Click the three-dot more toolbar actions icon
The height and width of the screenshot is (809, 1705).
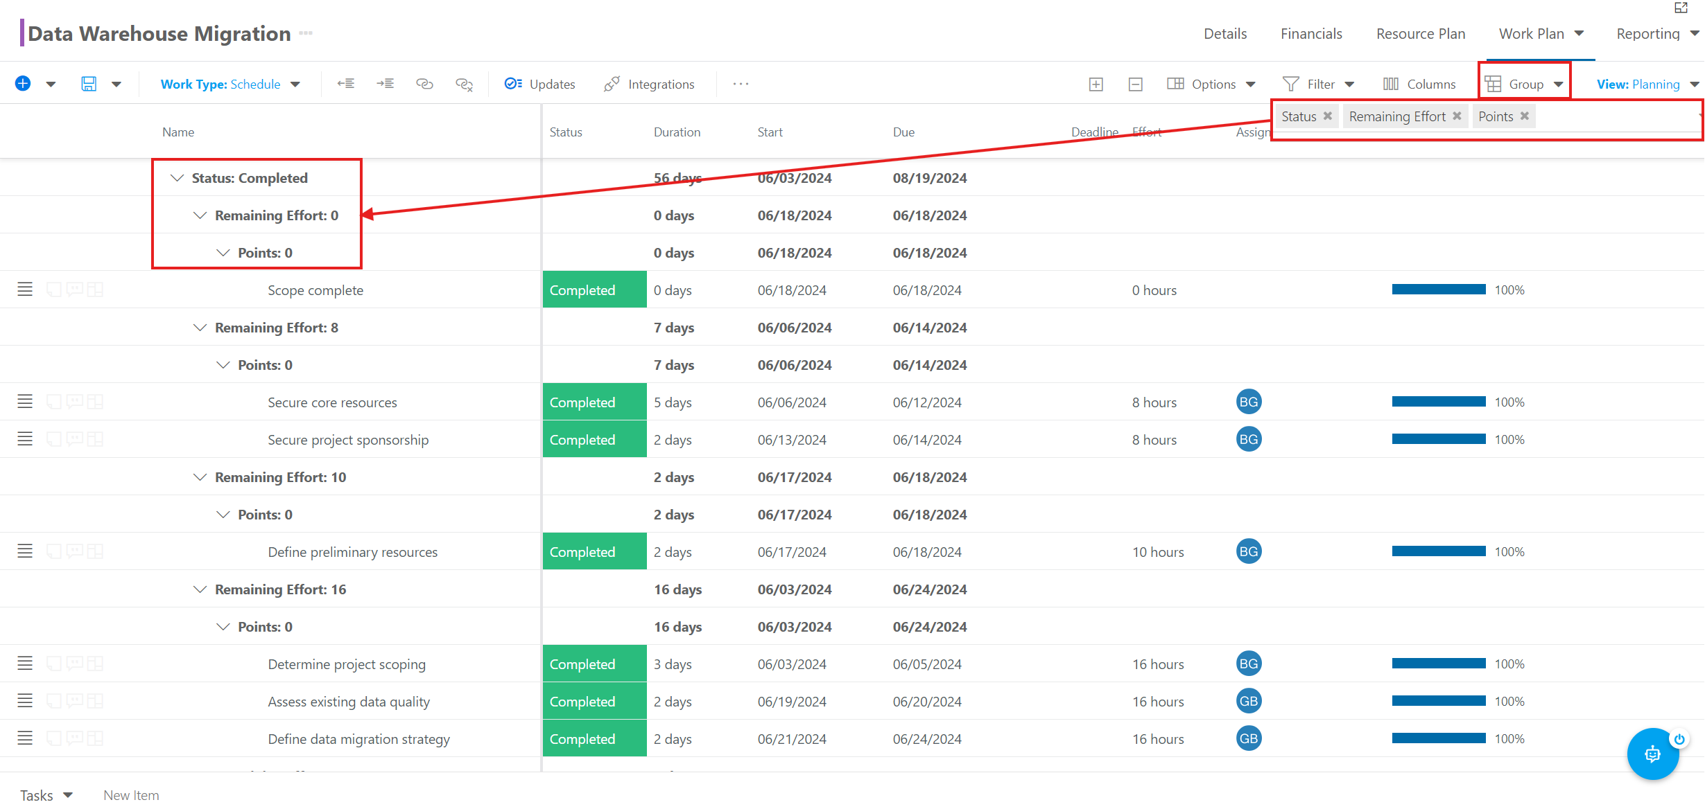[x=741, y=84]
